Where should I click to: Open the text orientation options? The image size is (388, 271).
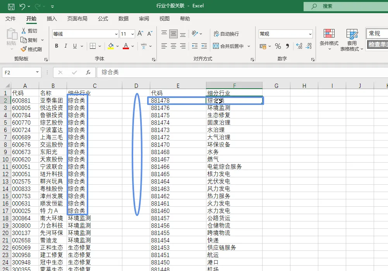click(196, 33)
